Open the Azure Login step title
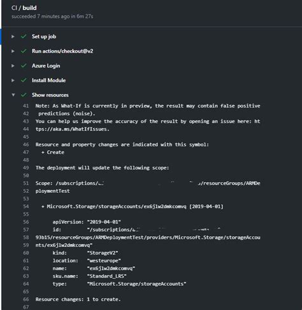Screen dimensions: 302x310 point(46,66)
